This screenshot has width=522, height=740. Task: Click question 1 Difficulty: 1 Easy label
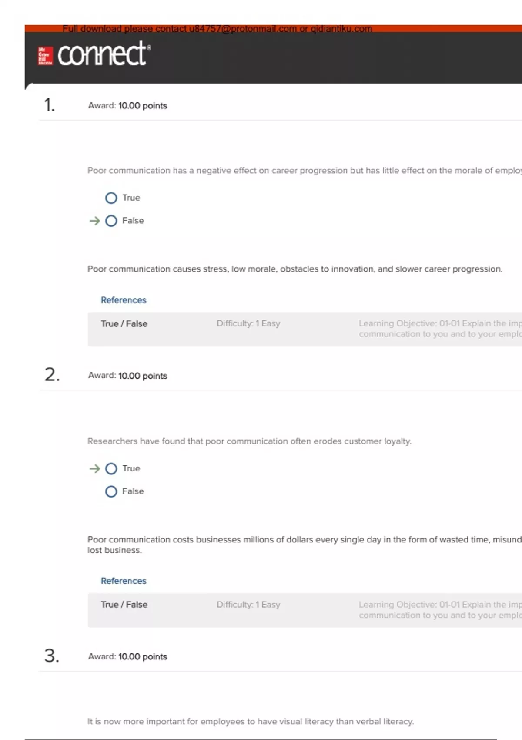[x=248, y=323]
